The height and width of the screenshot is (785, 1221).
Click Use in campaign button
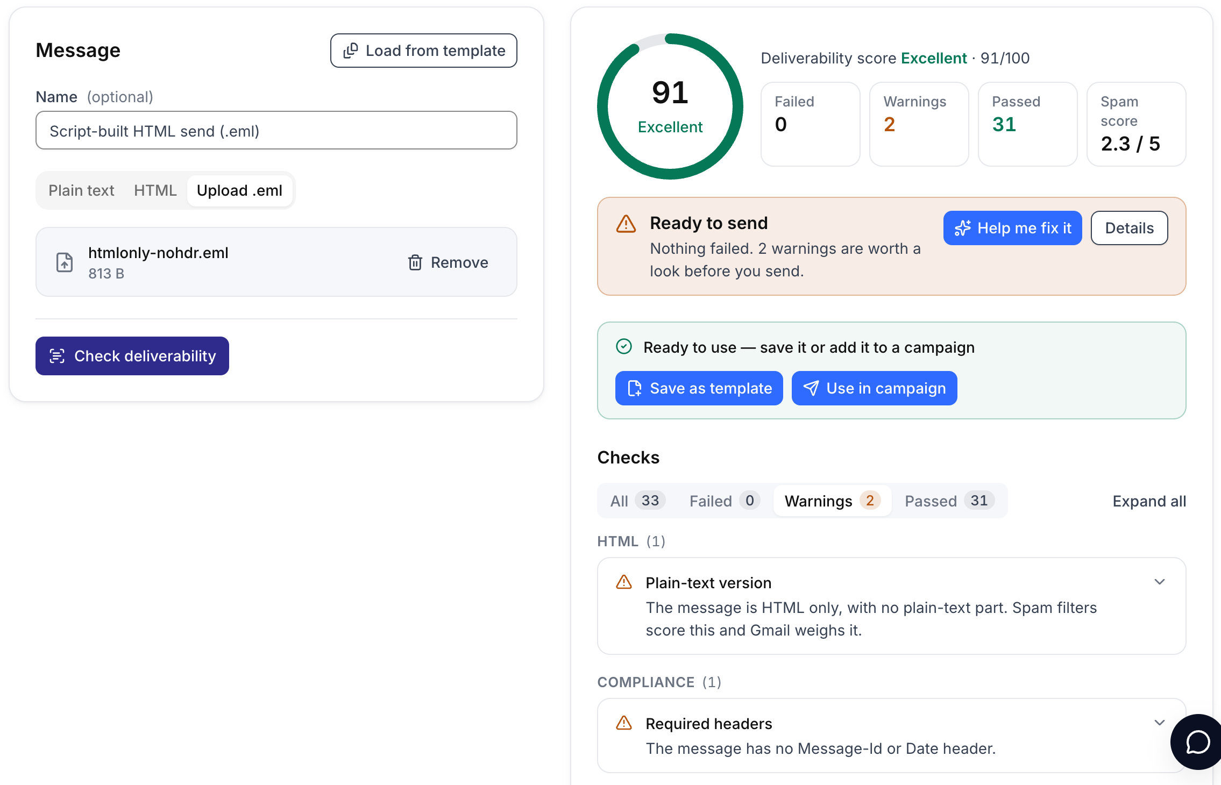[874, 388]
